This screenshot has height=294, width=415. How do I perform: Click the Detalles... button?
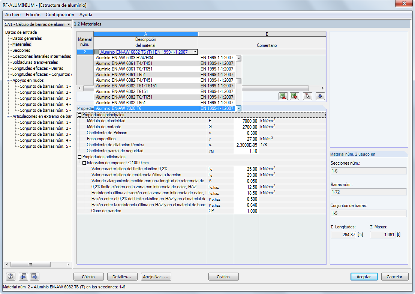pyautogui.click(x=122, y=276)
